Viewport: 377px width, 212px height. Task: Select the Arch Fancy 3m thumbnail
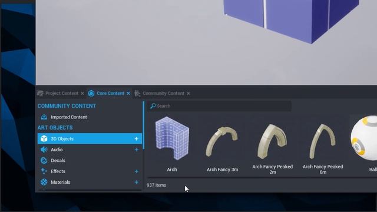(x=222, y=142)
